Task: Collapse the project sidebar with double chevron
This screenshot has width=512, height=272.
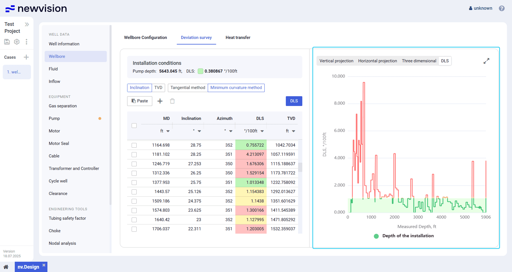Action: (x=27, y=24)
